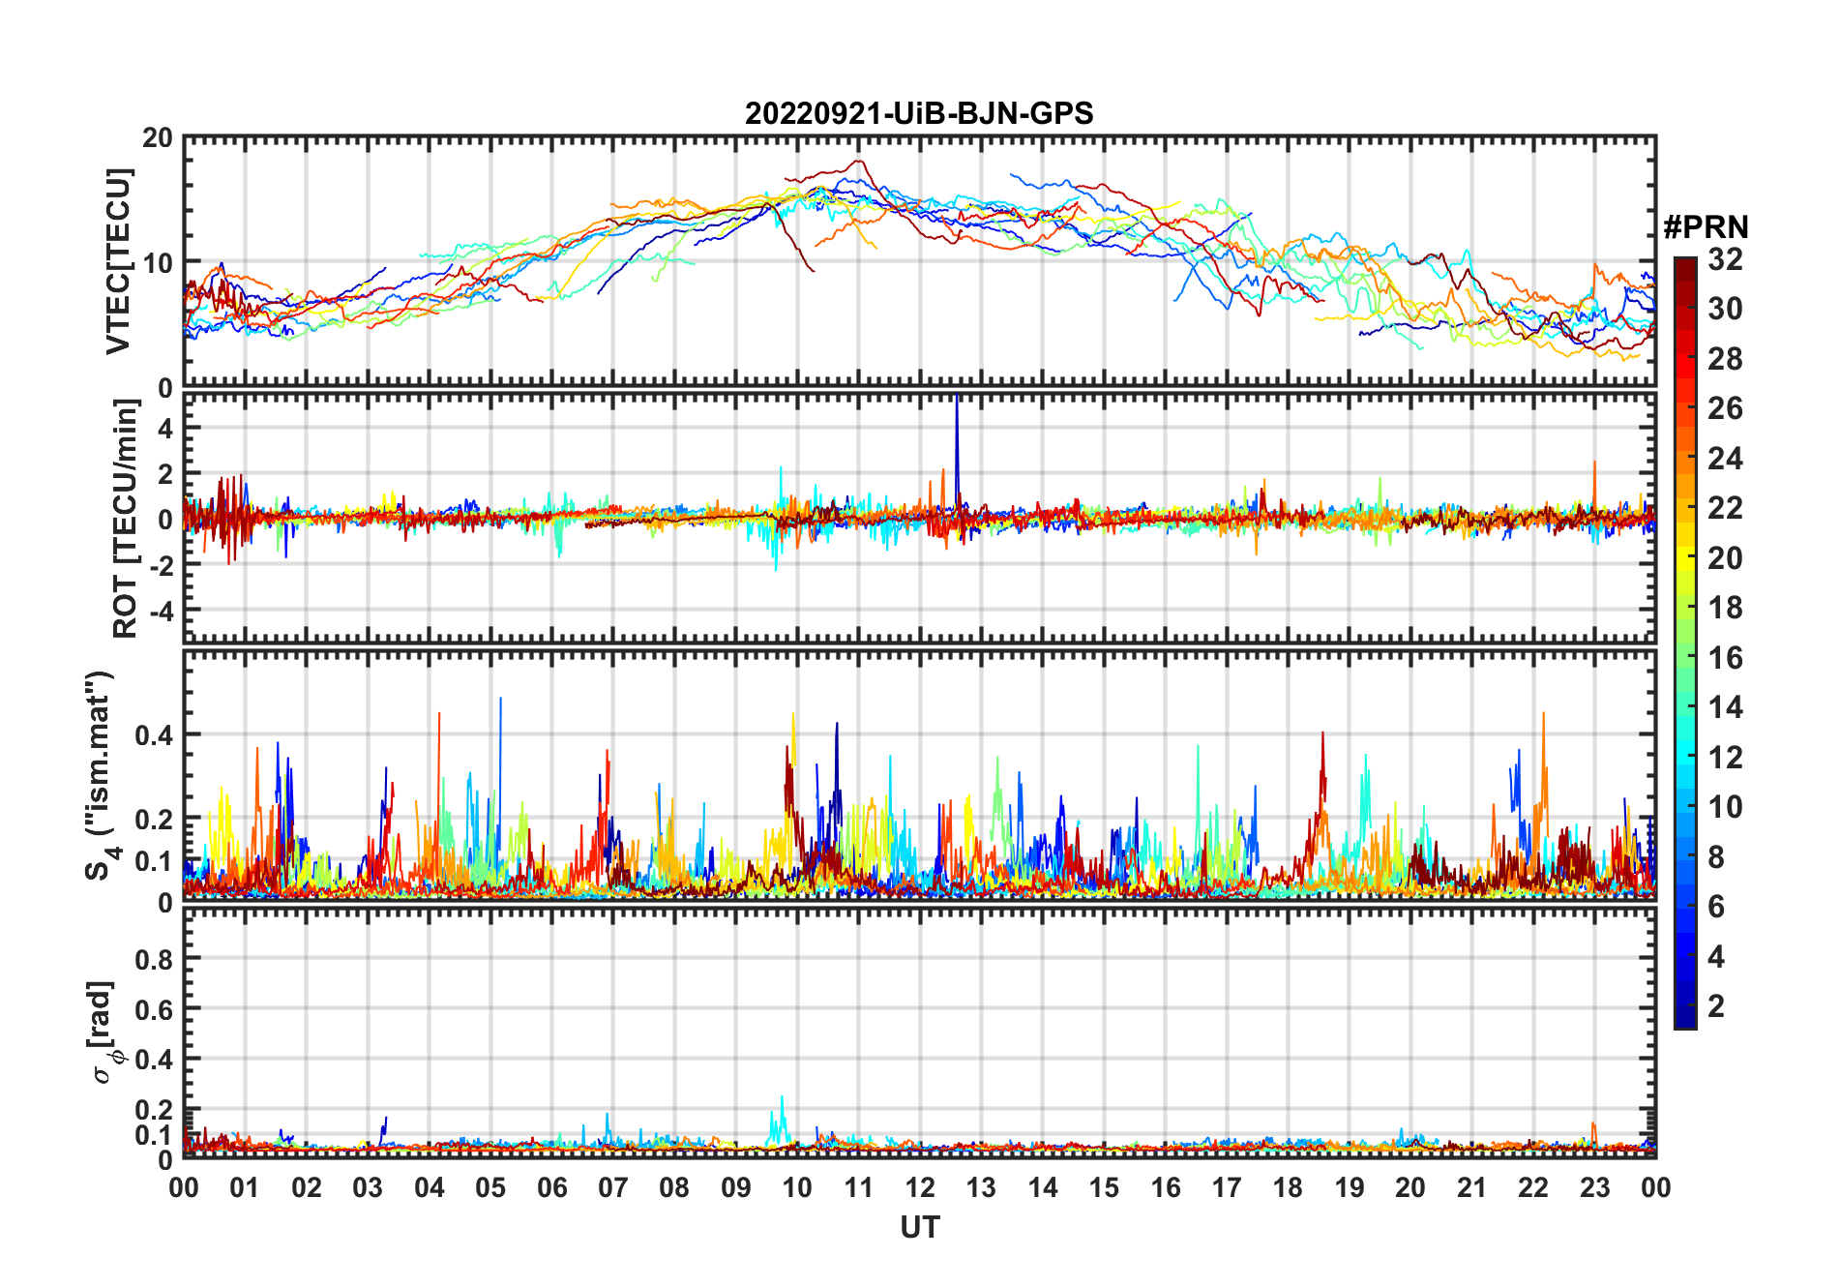
Task: Select the UT x-axis label
Action: point(919,1228)
